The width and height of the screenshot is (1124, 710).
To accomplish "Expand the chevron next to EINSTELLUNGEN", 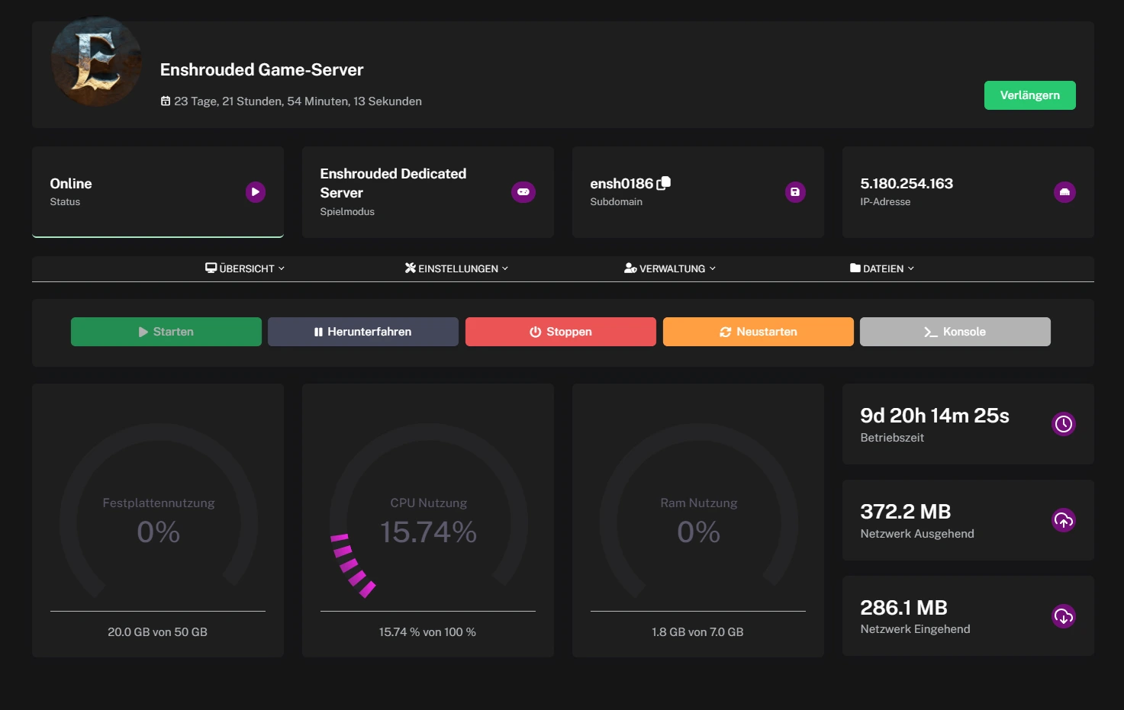I will click(x=505, y=268).
